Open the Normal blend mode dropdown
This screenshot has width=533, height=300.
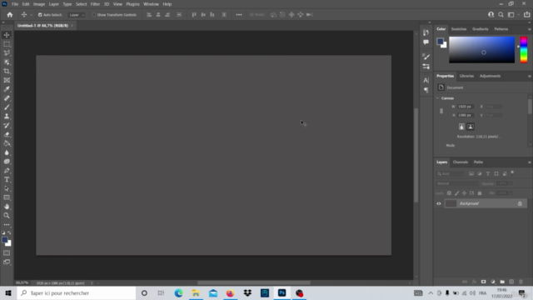pos(457,183)
